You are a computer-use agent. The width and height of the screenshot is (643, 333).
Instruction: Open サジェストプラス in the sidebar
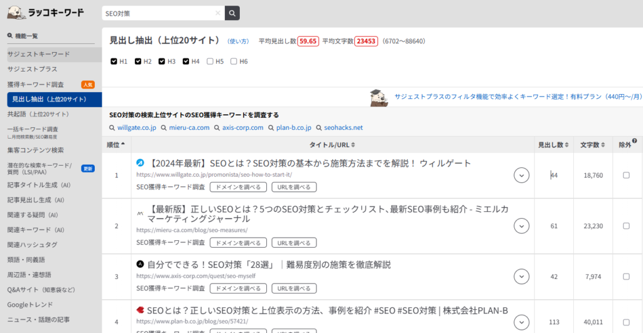[33, 69]
